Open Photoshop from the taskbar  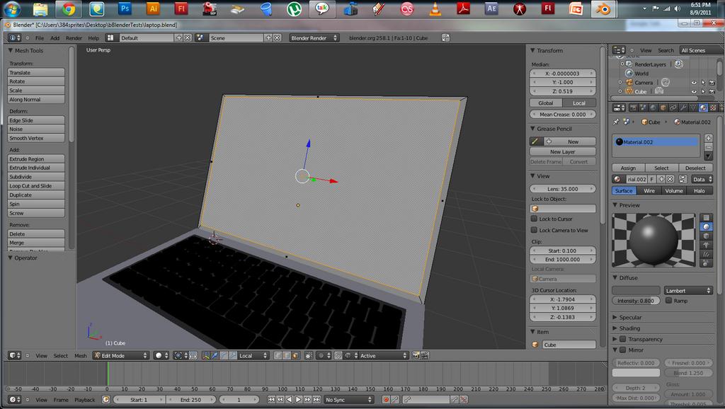click(x=125, y=8)
